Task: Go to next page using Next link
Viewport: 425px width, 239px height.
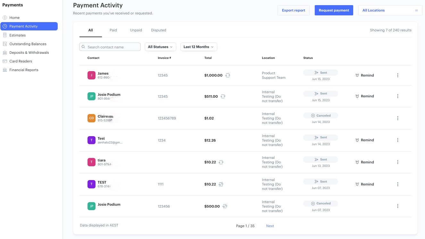Action: coord(270,226)
